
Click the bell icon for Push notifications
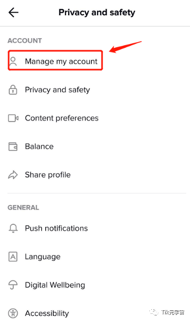(13, 228)
